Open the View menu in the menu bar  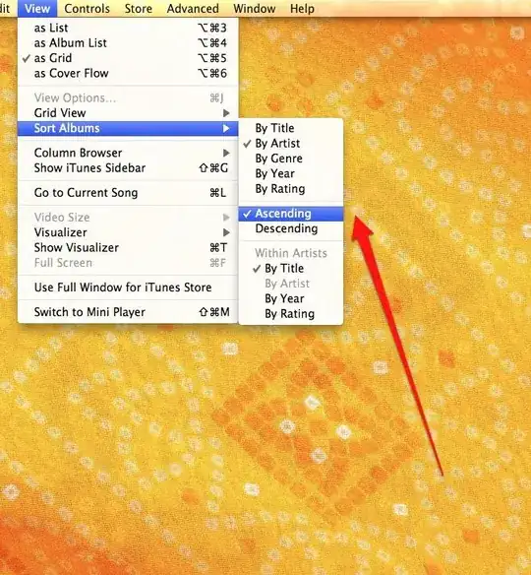point(37,9)
